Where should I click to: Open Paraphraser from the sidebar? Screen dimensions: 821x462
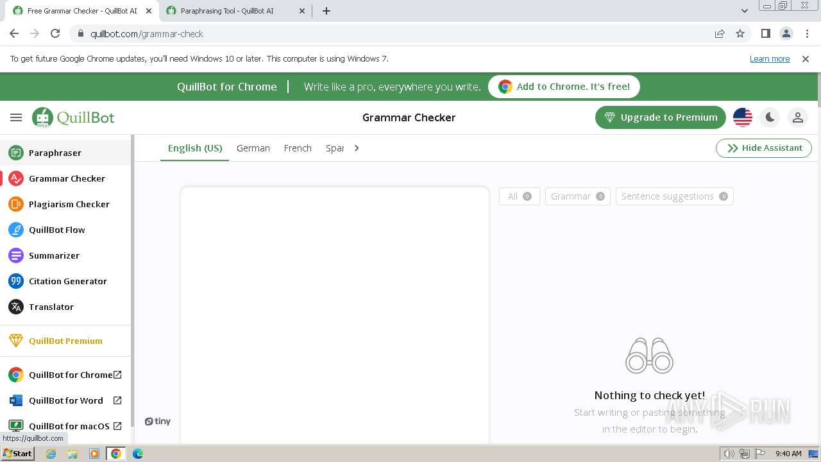(x=65, y=153)
